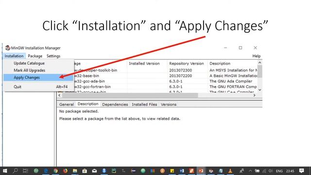Viewport: 311px width, 175px height.
Task: Switch to the Dependencies tab
Action: point(115,105)
